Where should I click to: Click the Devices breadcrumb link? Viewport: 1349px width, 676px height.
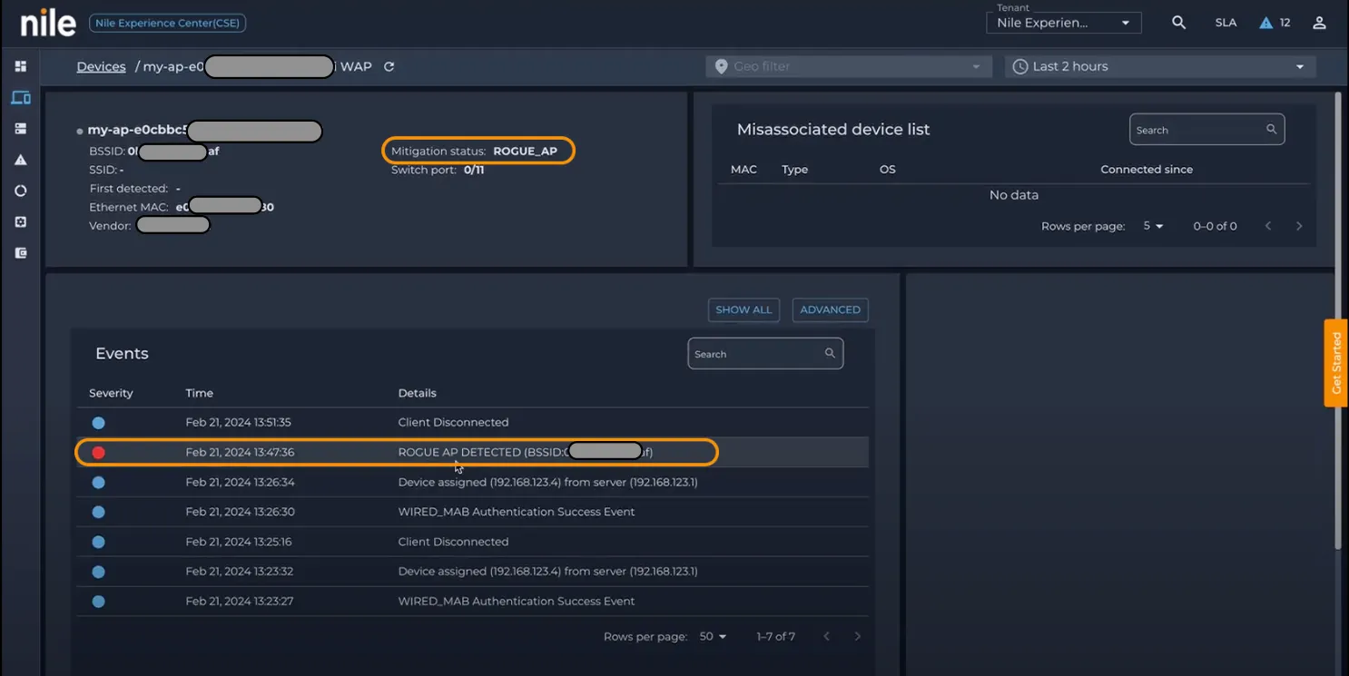click(x=101, y=66)
